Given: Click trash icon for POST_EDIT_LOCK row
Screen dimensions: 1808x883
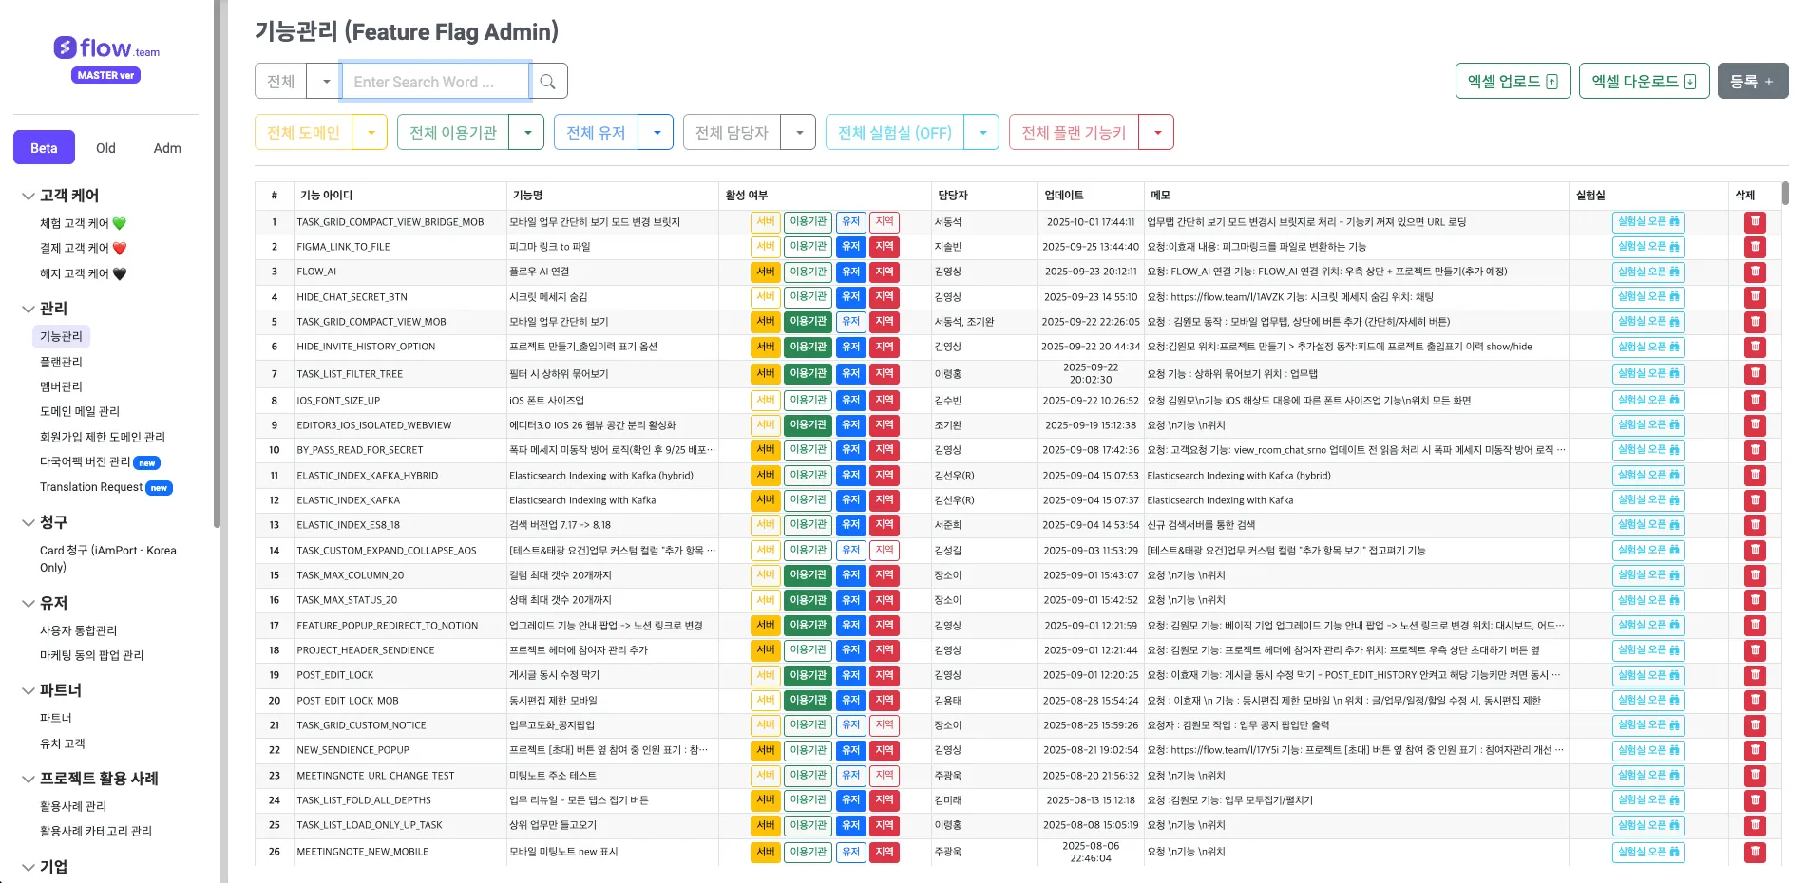Looking at the screenshot, I should click(1755, 675).
